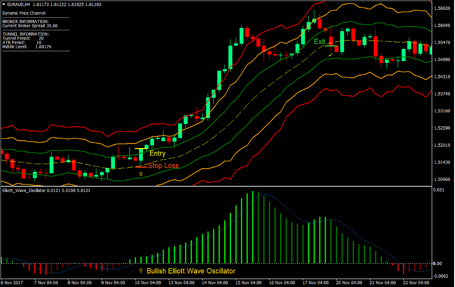The height and width of the screenshot is (287, 455).
Task: Click the green Exit horizontal line marker
Action: [331, 46]
